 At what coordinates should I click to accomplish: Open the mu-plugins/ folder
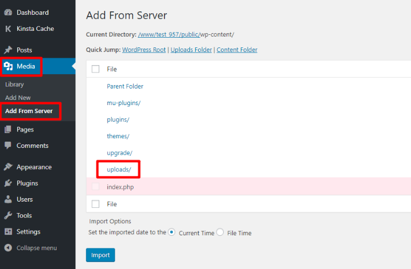coord(124,103)
